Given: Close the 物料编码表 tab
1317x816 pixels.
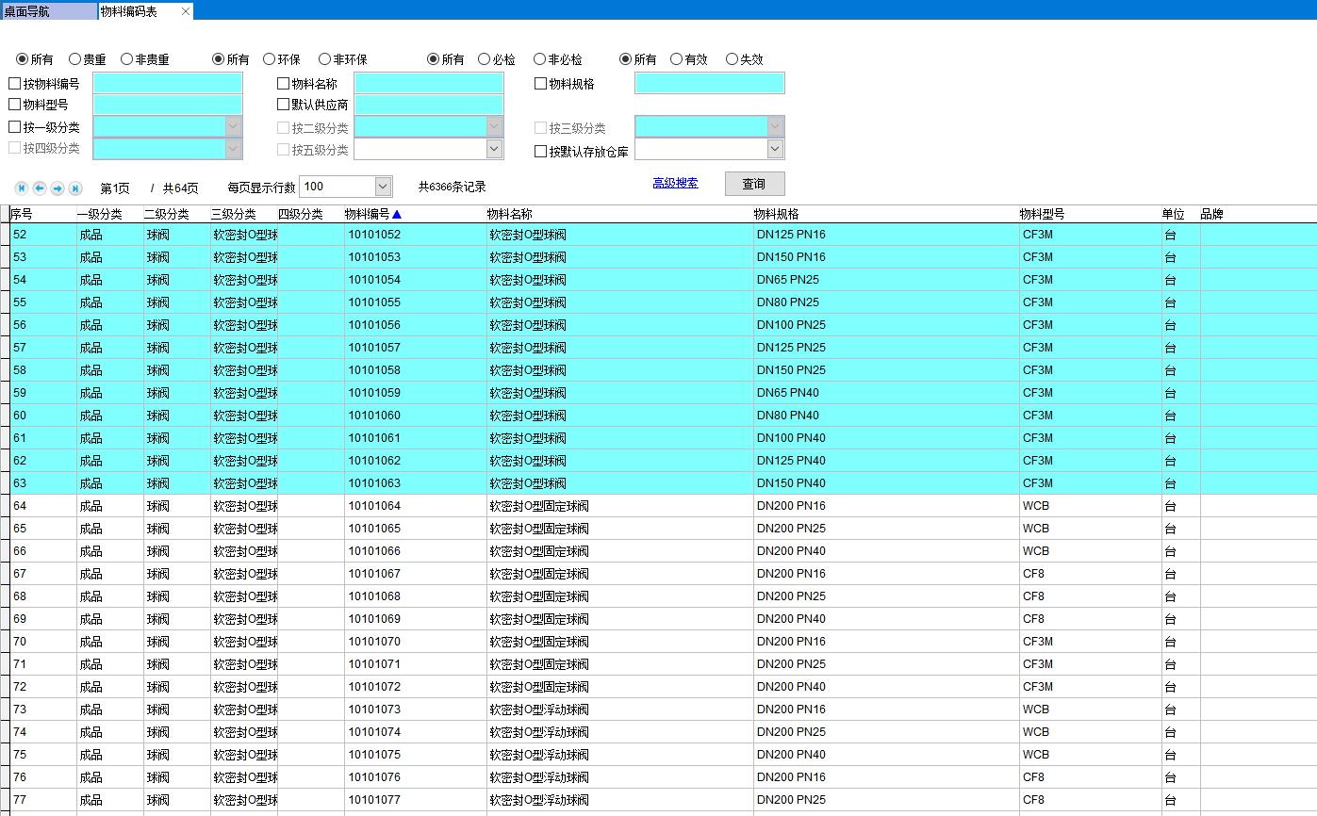Looking at the screenshot, I should coord(186,11).
